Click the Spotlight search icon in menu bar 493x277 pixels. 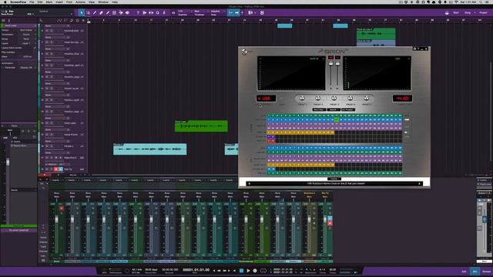pos(481,2)
